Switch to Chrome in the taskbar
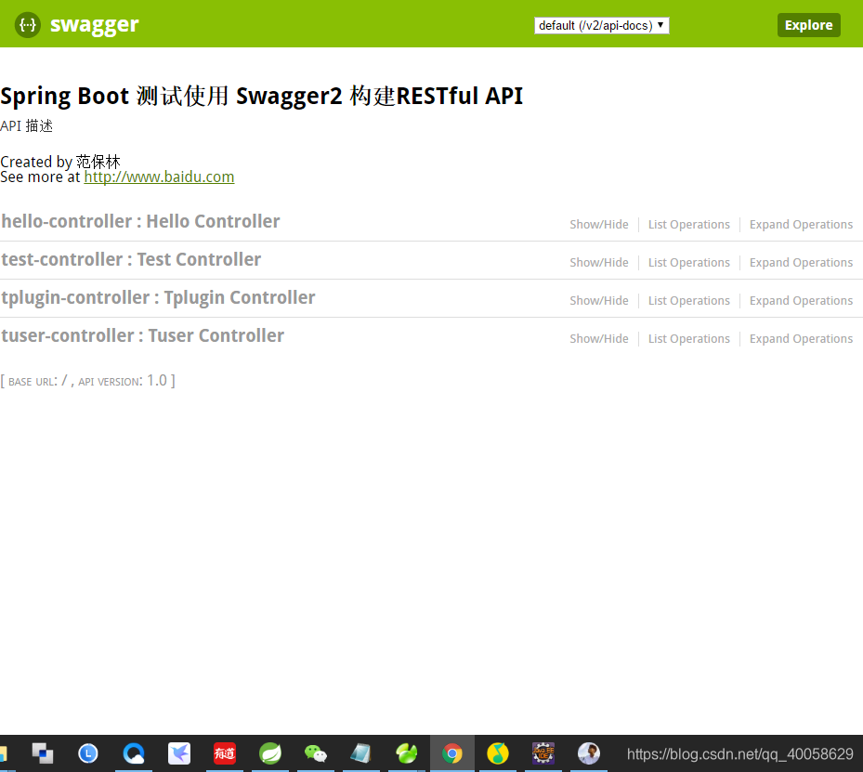 [451, 753]
